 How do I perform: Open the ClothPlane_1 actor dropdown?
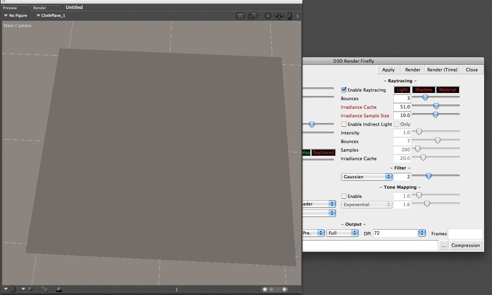click(51, 15)
